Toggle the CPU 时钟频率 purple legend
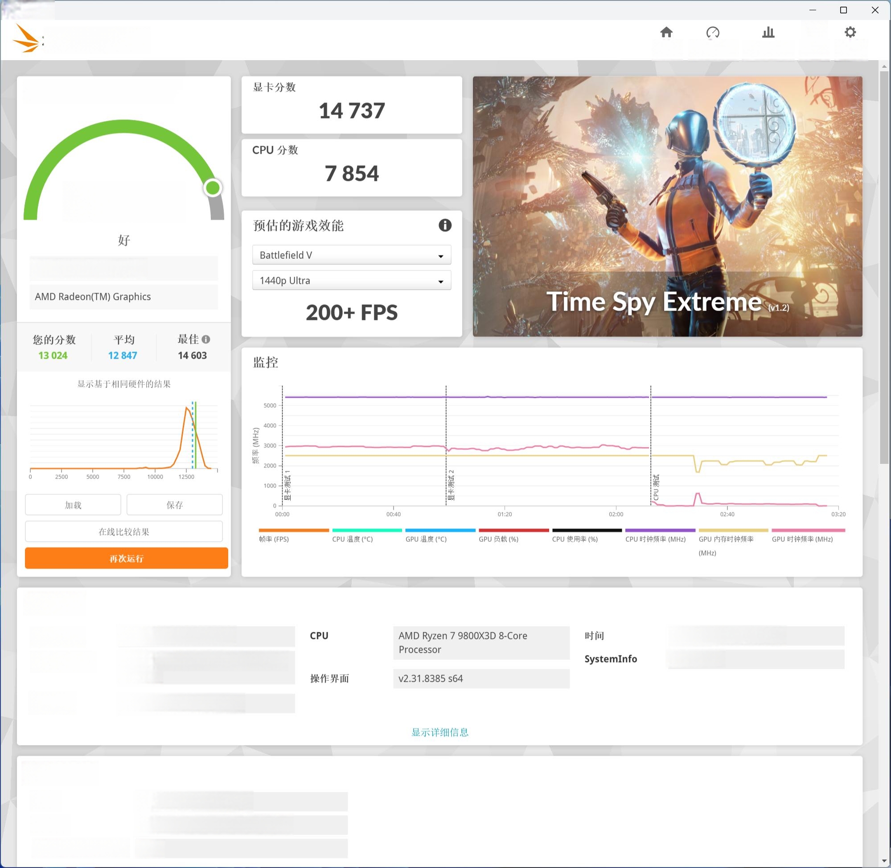The width and height of the screenshot is (891, 868). pyautogui.click(x=660, y=535)
